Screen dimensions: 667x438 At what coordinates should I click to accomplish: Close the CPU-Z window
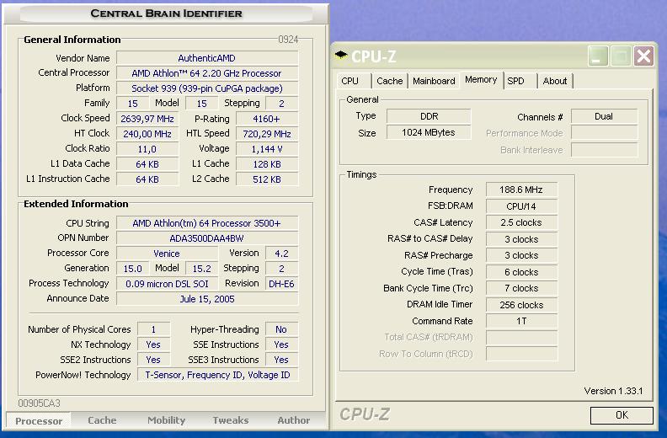tap(643, 56)
